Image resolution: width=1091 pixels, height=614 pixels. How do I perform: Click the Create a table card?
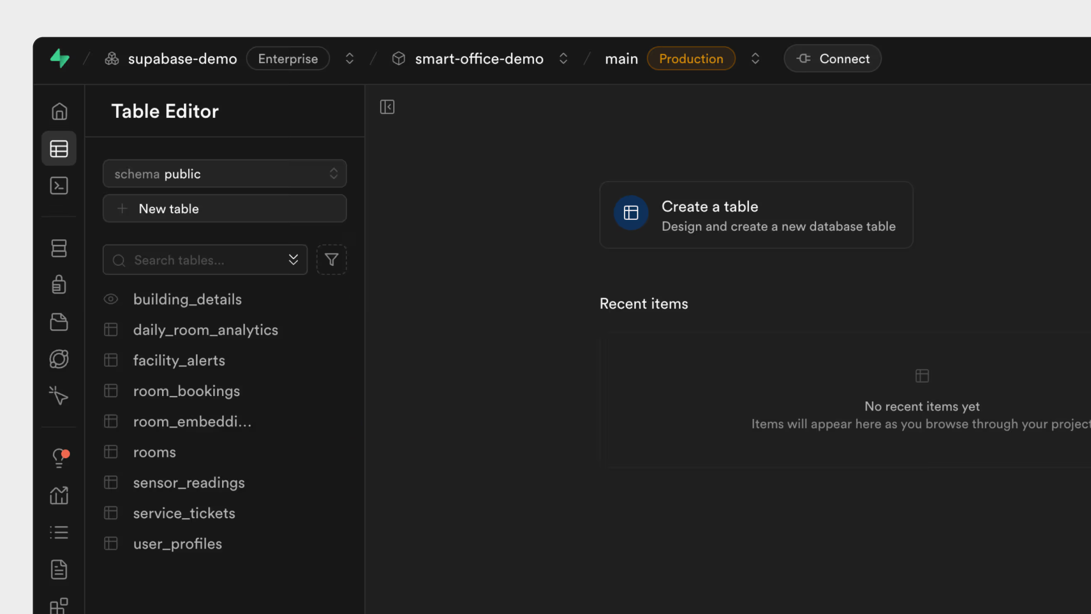point(756,215)
